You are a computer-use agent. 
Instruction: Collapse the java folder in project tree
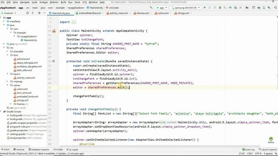pyautogui.click(x=4, y=25)
